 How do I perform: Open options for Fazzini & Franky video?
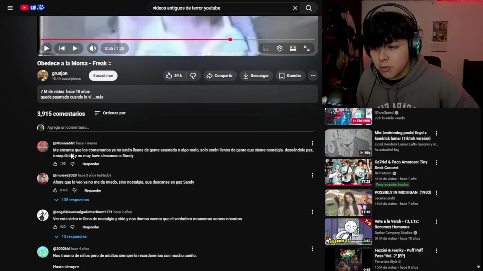pos(436,251)
